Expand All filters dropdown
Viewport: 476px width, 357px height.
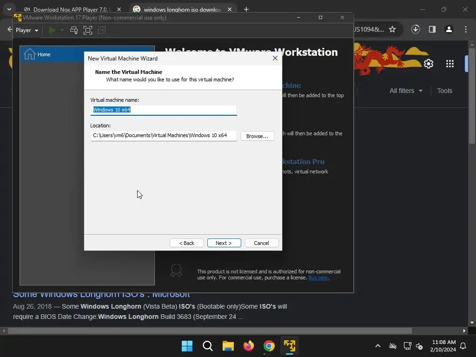pyautogui.click(x=406, y=91)
